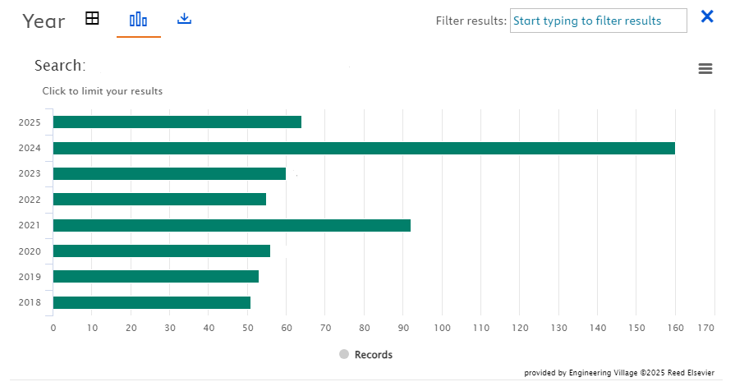Limit results to the 2025 bar
Image resolution: width=735 pixels, height=391 pixels.
click(x=177, y=122)
